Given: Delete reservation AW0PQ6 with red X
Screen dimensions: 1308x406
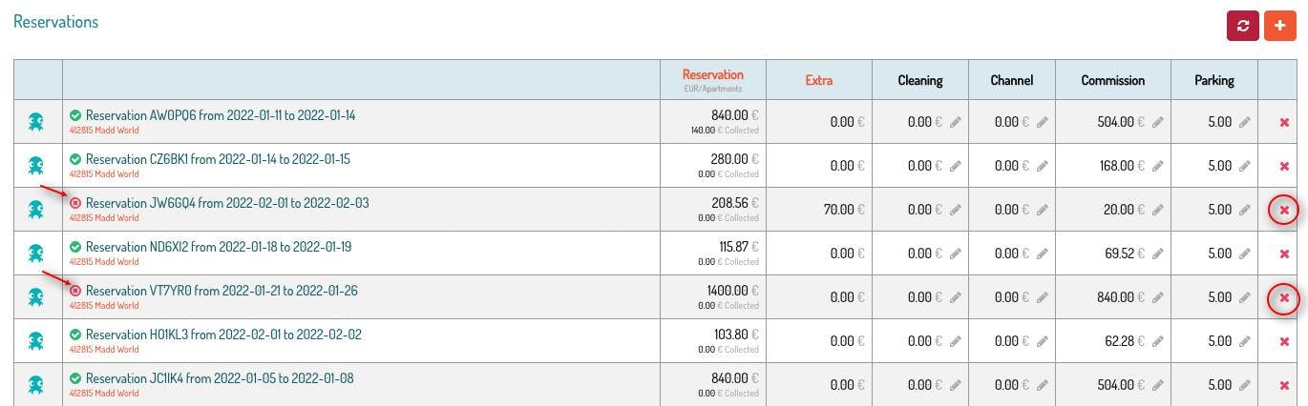Looking at the screenshot, I should click(1284, 122).
